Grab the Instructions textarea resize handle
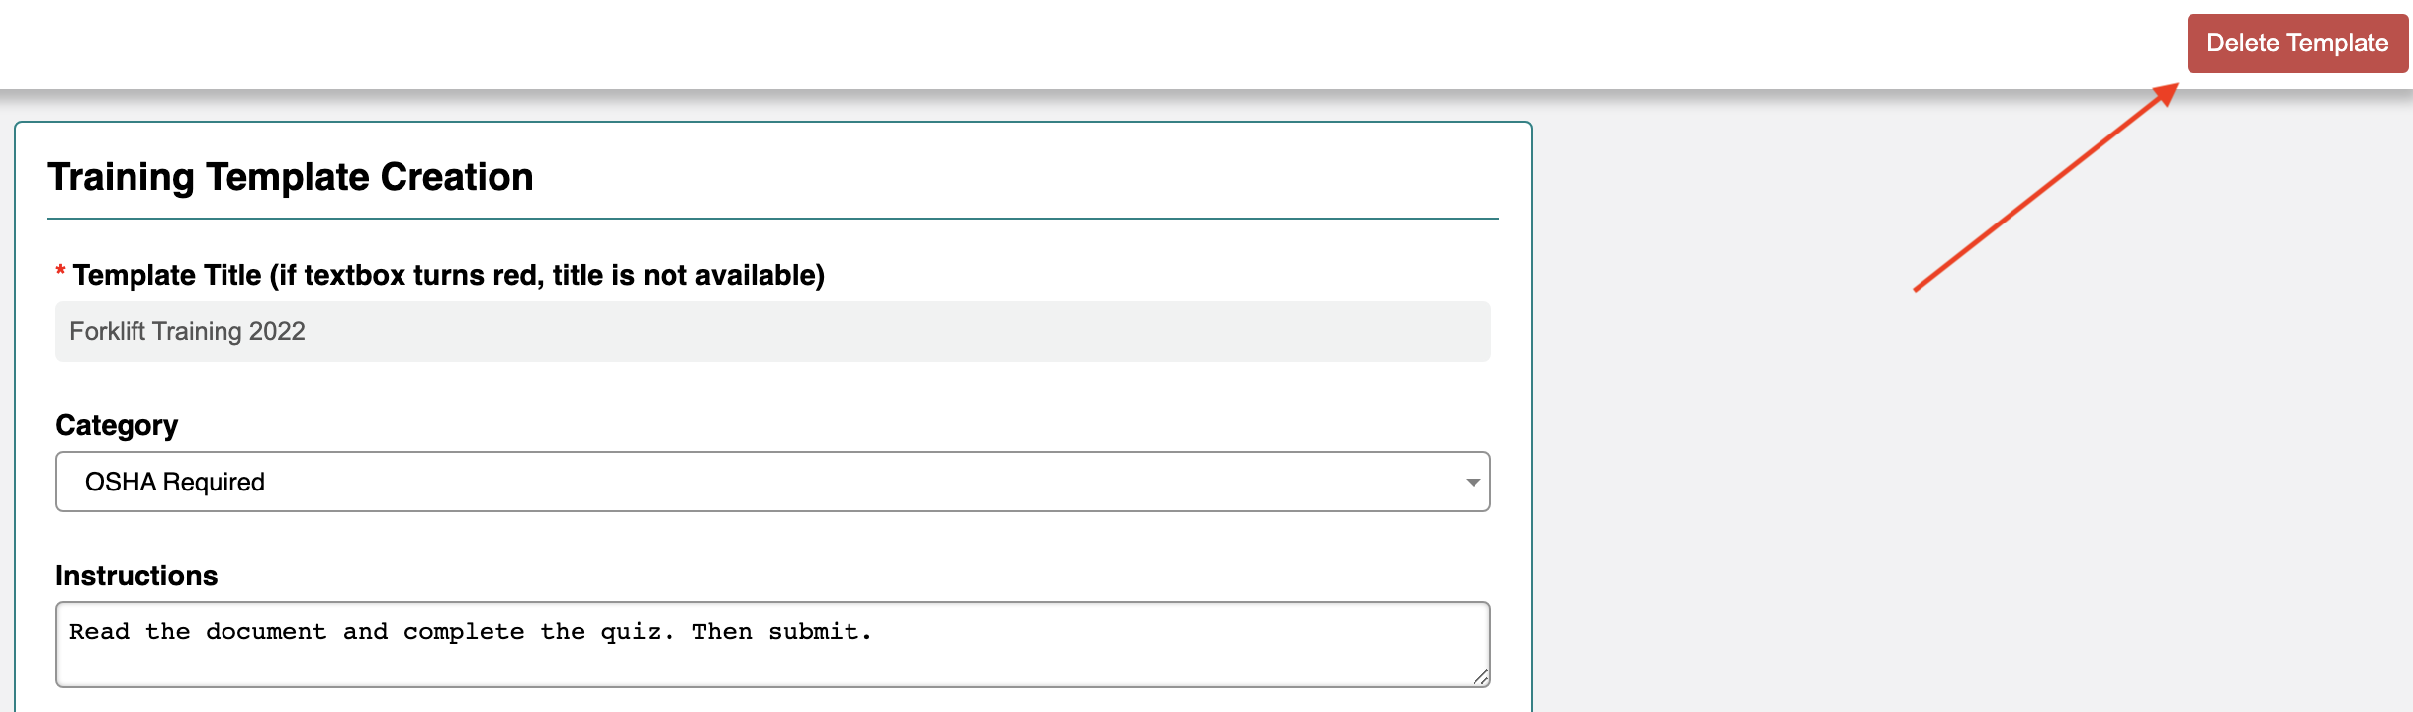This screenshot has width=2413, height=712. (1480, 677)
